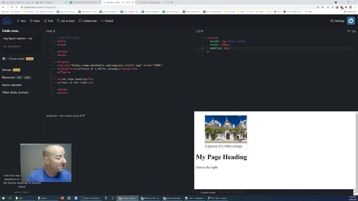Click the JSFiddle cloud logo

7,21
